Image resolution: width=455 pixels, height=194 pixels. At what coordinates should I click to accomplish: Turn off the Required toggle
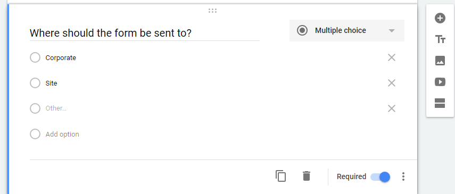tap(380, 176)
